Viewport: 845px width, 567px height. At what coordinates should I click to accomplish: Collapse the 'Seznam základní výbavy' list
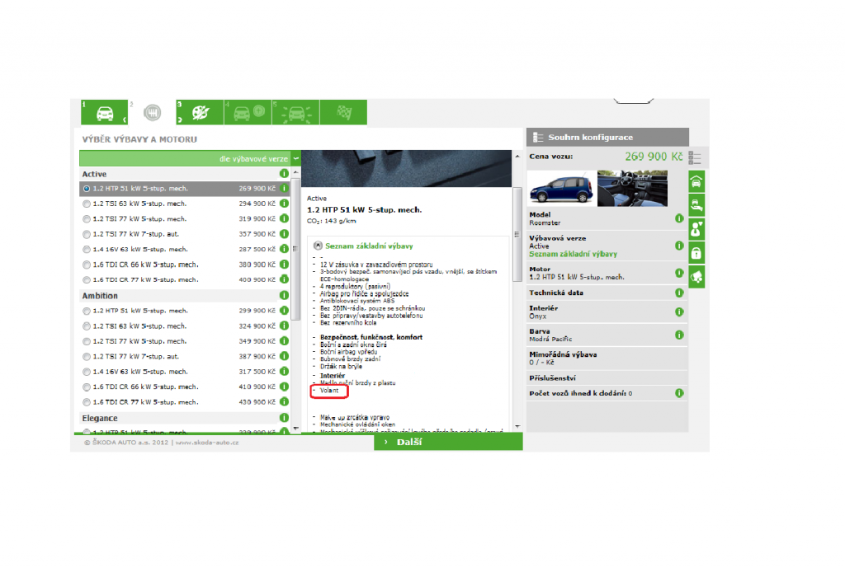tap(318, 246)
